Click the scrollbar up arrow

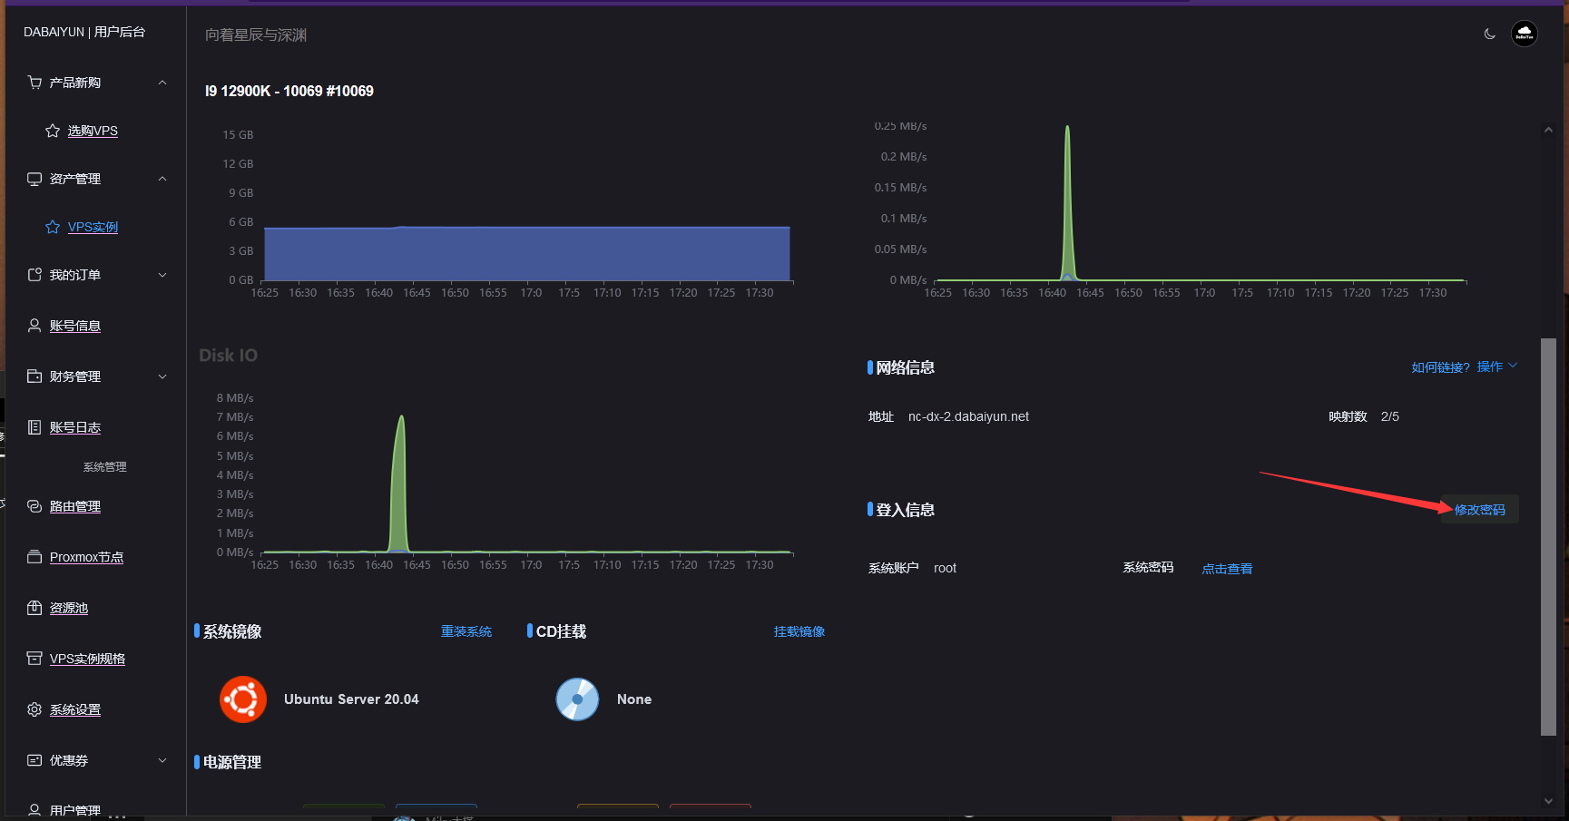[1548, 131]
